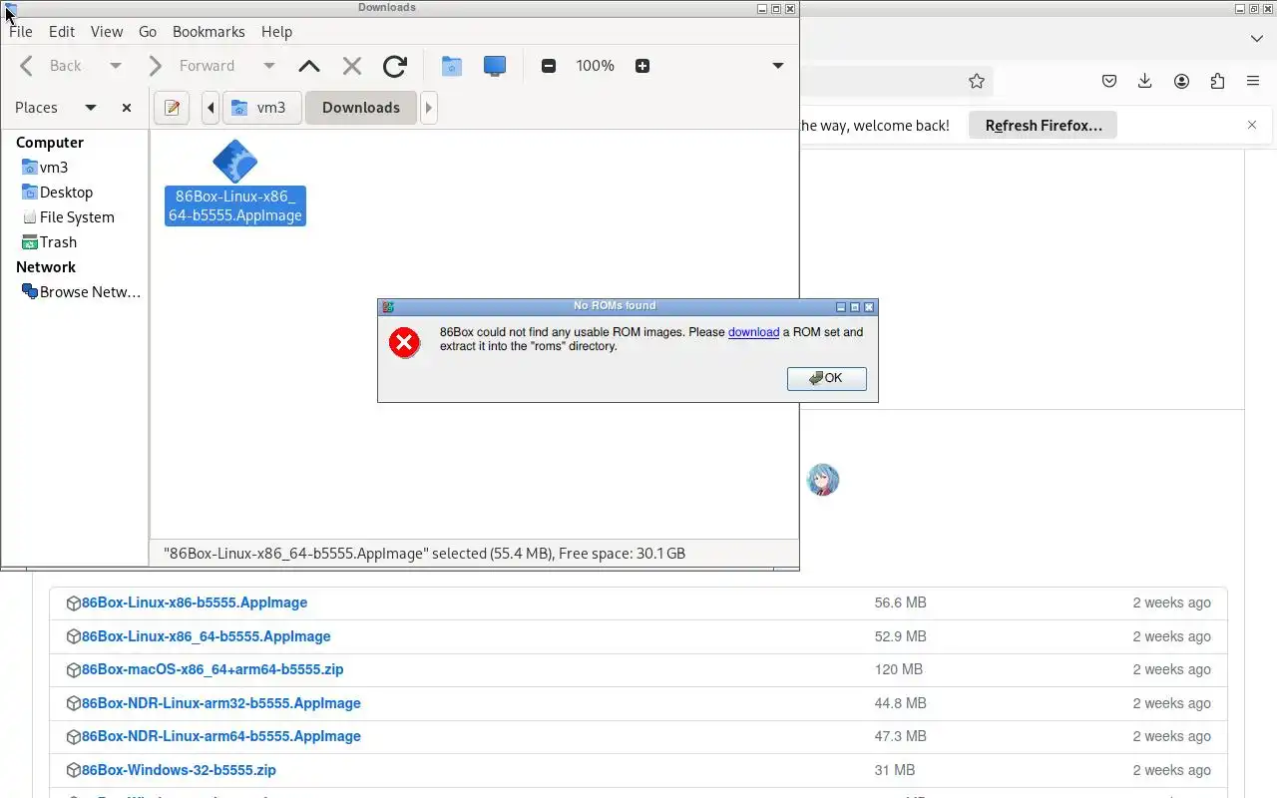Viewport: 1277px width, 798px height.
Task: Open the Forward history dropdown arrow
Action: click(269, 66)
